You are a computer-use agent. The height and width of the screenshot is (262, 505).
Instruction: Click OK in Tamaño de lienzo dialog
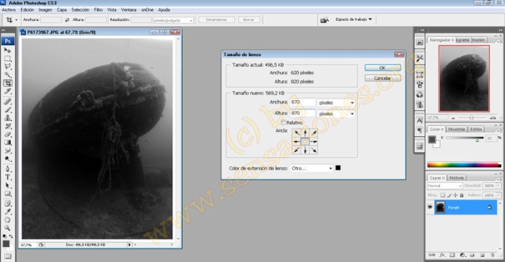[x=382, y=68]
